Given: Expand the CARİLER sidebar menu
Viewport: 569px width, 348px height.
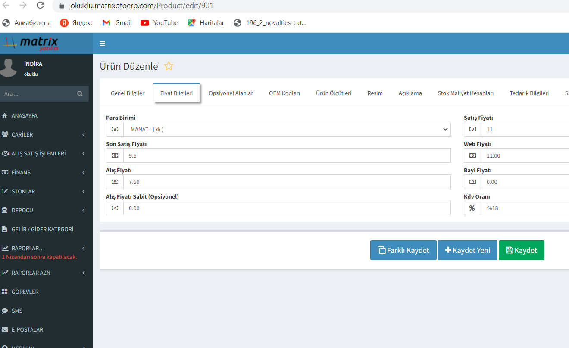Looking at the screenshot, I should click(43, 135).
